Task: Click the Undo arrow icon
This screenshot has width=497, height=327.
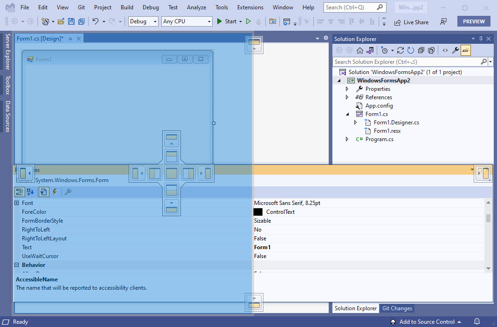Action: coord(96,21)
